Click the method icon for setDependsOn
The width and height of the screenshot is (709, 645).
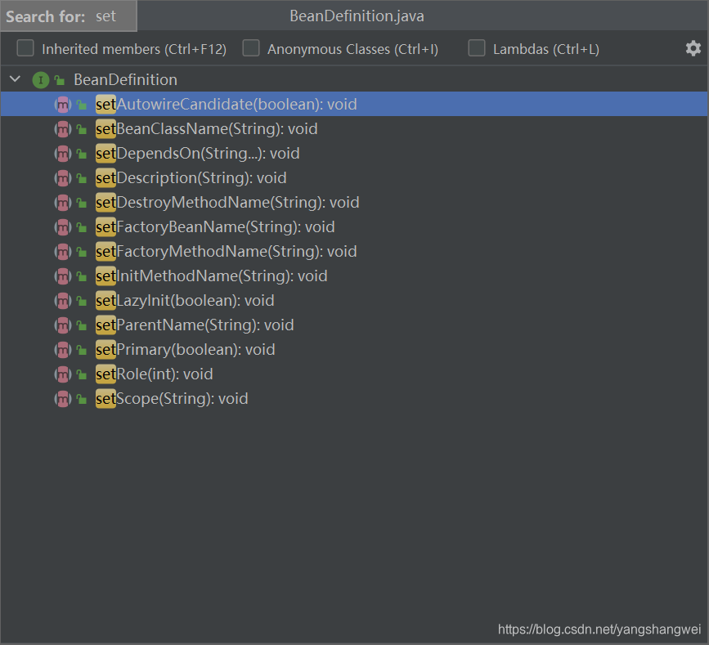[x=63, y=154]
